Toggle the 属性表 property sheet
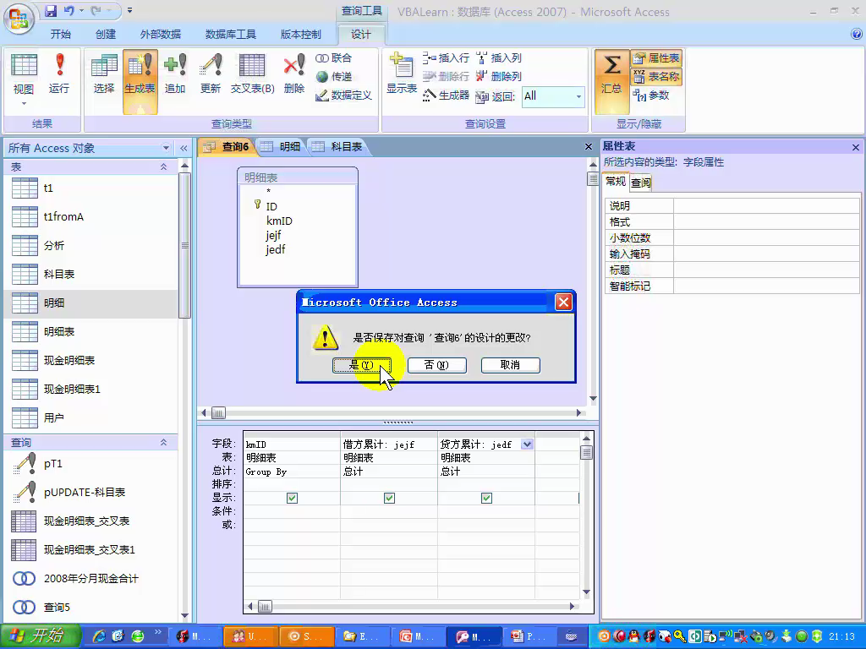This screenshot has width=866, height=649. (x=656, y=58)
